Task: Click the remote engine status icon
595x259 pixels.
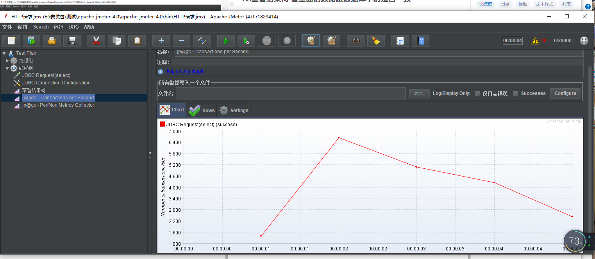Action: [584, 41]
